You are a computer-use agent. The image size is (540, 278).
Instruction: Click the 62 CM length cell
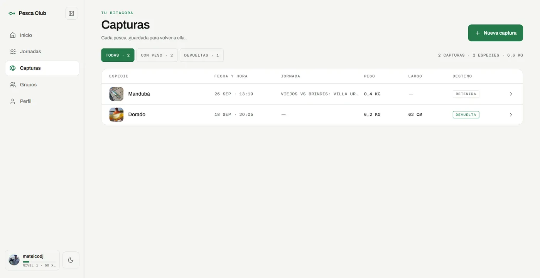click(x=415, y=115)
